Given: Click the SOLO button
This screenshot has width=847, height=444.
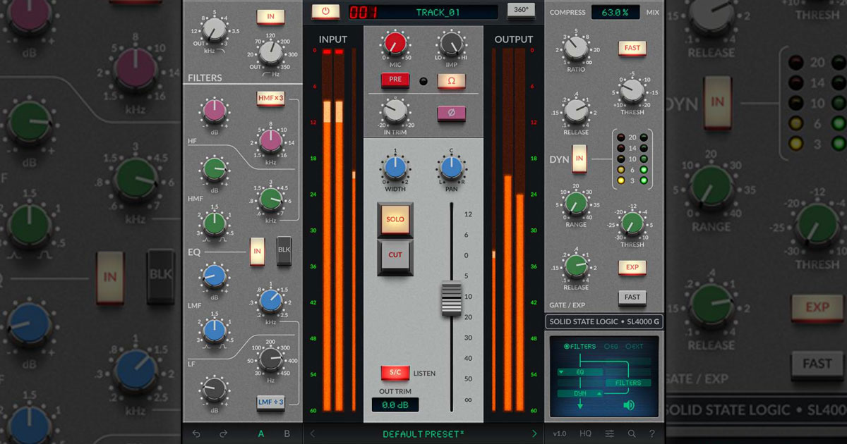Looking at the screenshot, I should (395, 220).
